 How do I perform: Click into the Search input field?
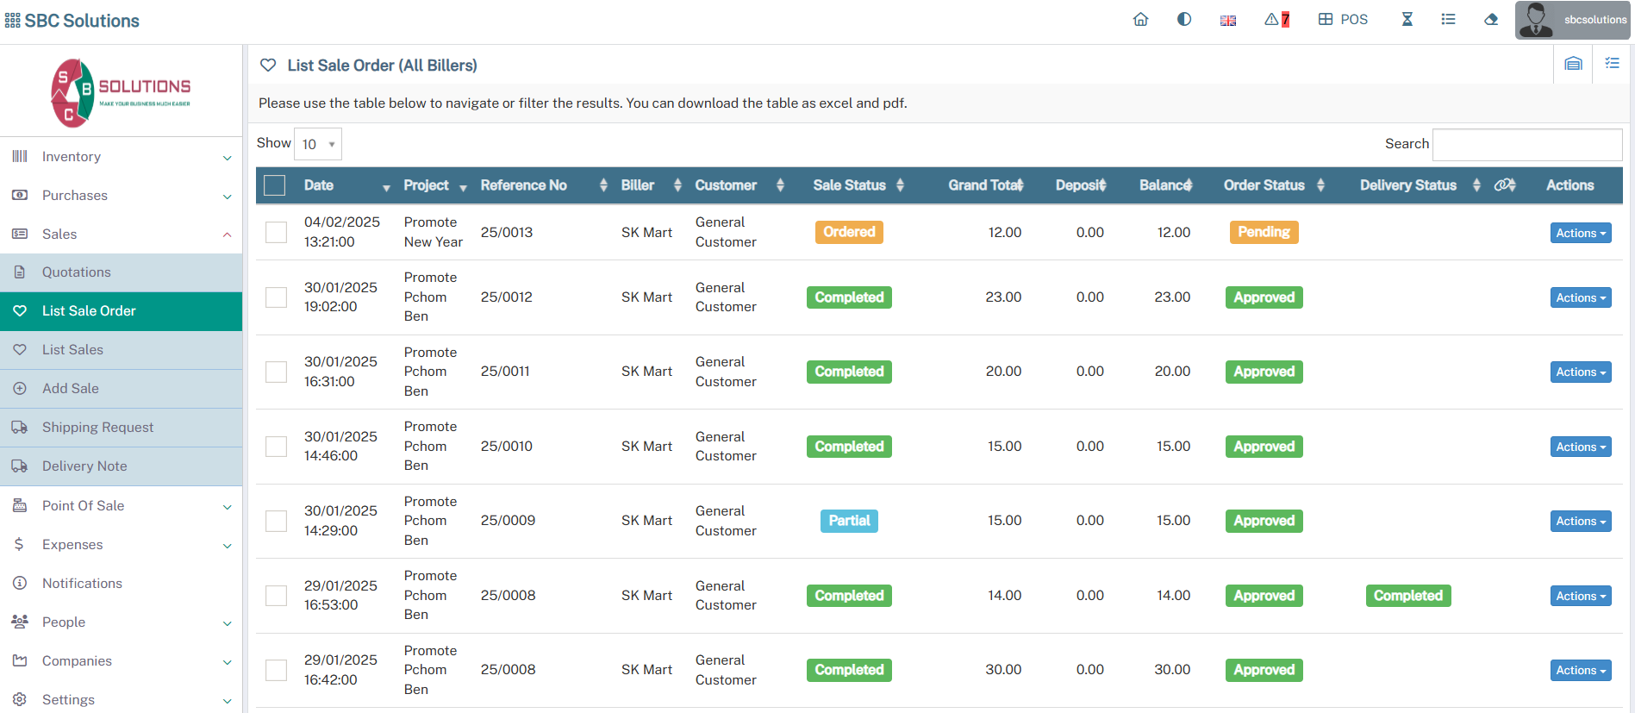(1526, 145)
